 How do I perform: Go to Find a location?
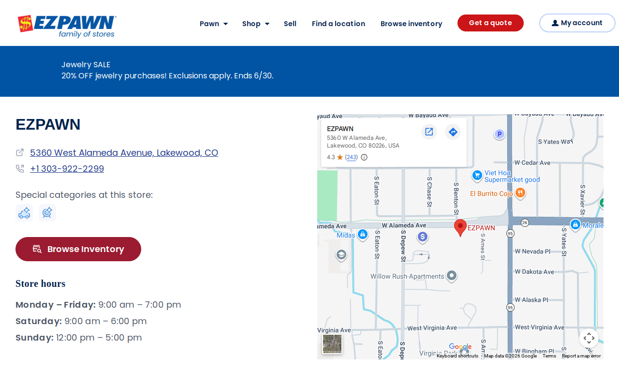339,24
